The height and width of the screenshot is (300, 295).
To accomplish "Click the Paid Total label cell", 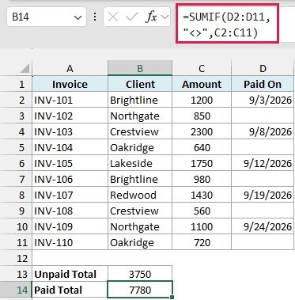I will coord(70,290).
